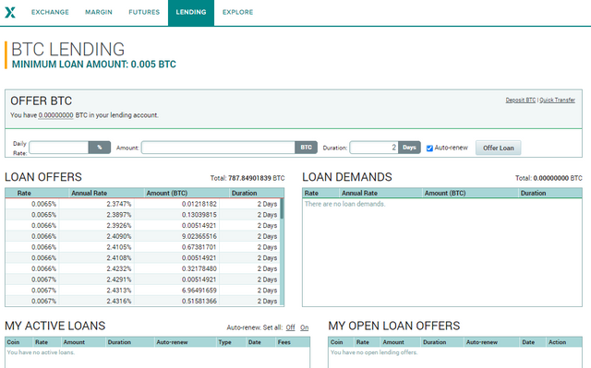Toggle the Auto-renew checkbox
The width and height of the screenshot is (591, 368).
point(429,148)
